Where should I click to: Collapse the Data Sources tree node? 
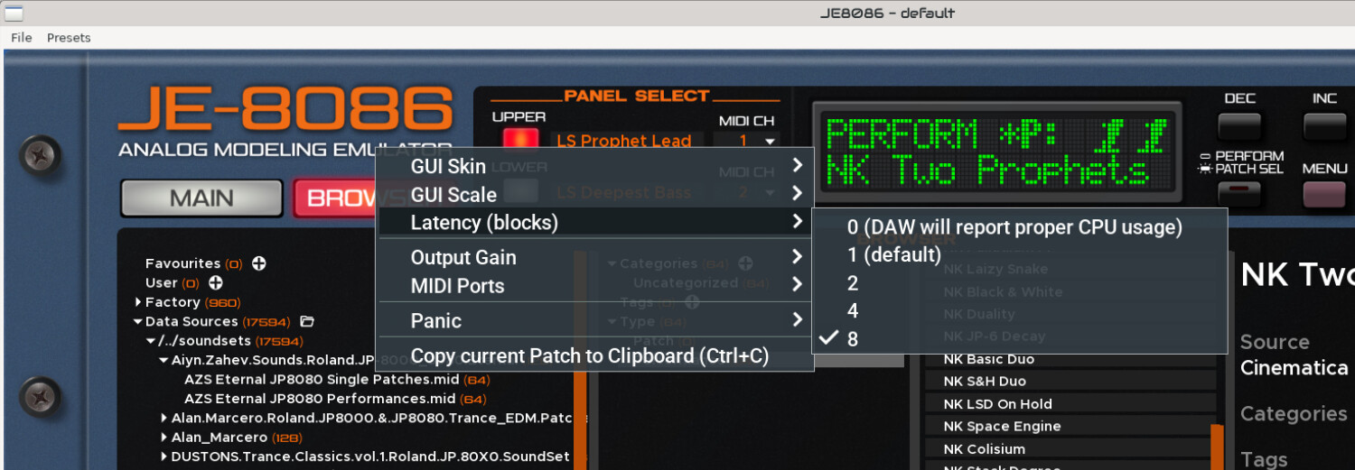tap(138, 321)
